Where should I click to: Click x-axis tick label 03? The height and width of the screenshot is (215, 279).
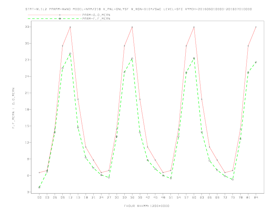[x=47, y=197]
